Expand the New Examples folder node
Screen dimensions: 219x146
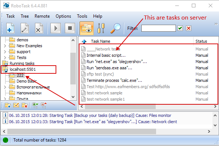[5, 46]
